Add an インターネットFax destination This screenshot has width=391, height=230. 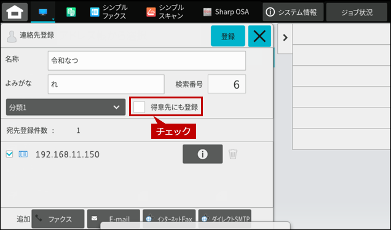coord(169,219)
